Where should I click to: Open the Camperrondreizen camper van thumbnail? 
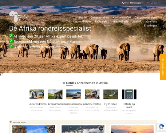tap(74, 94)
